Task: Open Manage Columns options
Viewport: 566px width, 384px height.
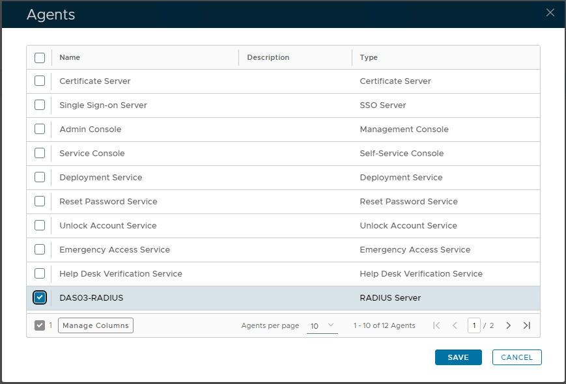Action: [96, 325]
